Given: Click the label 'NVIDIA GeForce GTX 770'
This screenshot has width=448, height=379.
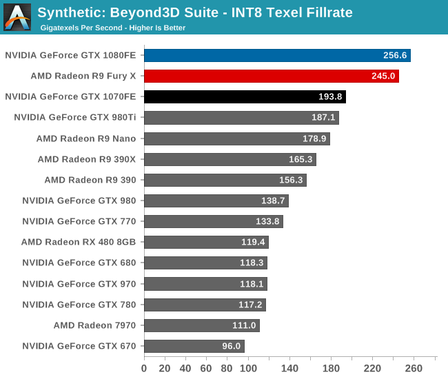Looking at the screenshot, I should coord(79,221).
